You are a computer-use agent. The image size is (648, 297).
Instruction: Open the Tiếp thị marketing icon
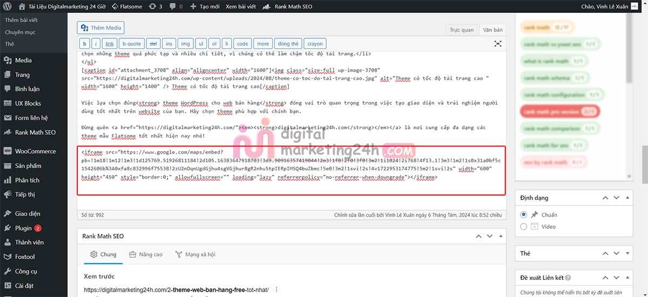pyautogui.click(x=8, y=195)
